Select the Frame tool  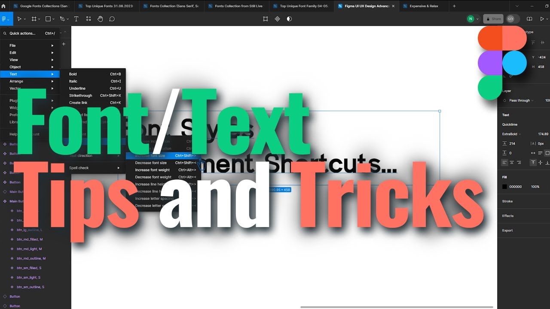[x=34, y=18]
